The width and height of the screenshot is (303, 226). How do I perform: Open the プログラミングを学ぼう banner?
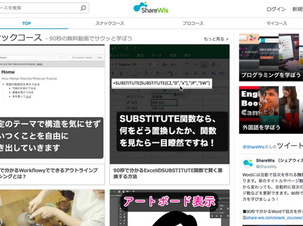[271, 57]
